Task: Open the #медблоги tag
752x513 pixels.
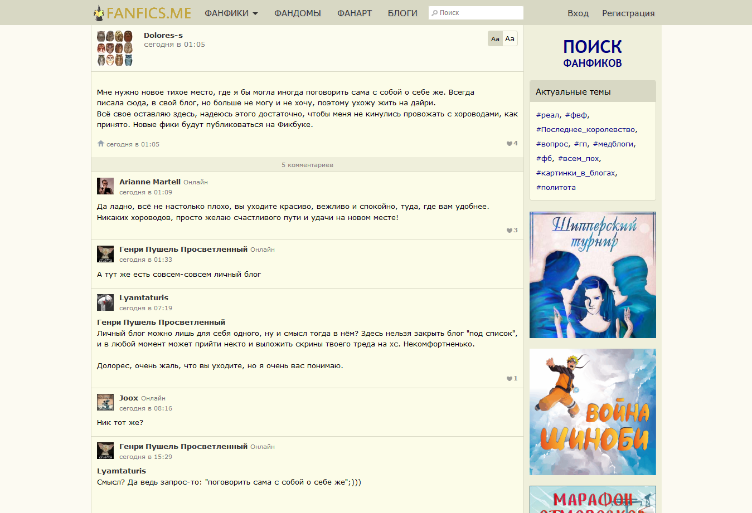Action: 613,144
